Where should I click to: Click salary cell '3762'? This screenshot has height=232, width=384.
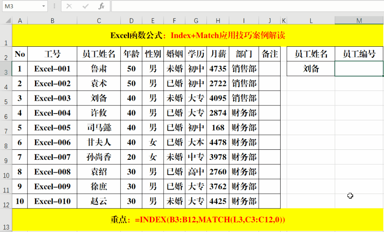[218, 186]
